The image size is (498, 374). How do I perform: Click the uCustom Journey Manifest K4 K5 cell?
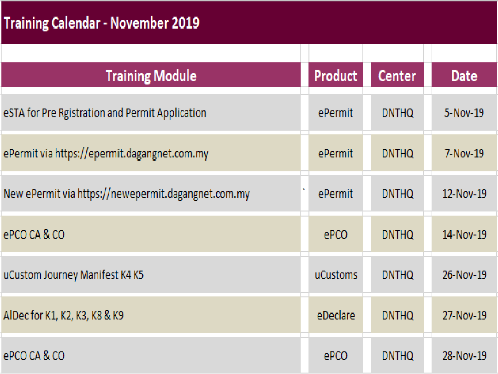coord(151,274)
